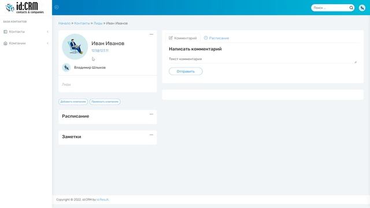370x208 pixels.
Task: Click the Написать комментарий heading
Action: click(x=195, y=49)
